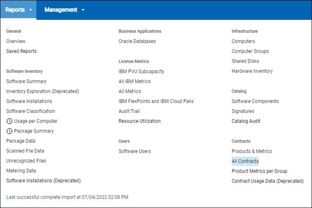Viewport: 312px width, 208px height.
Task: Open Shared Disks report
Action: click(245, 61)
